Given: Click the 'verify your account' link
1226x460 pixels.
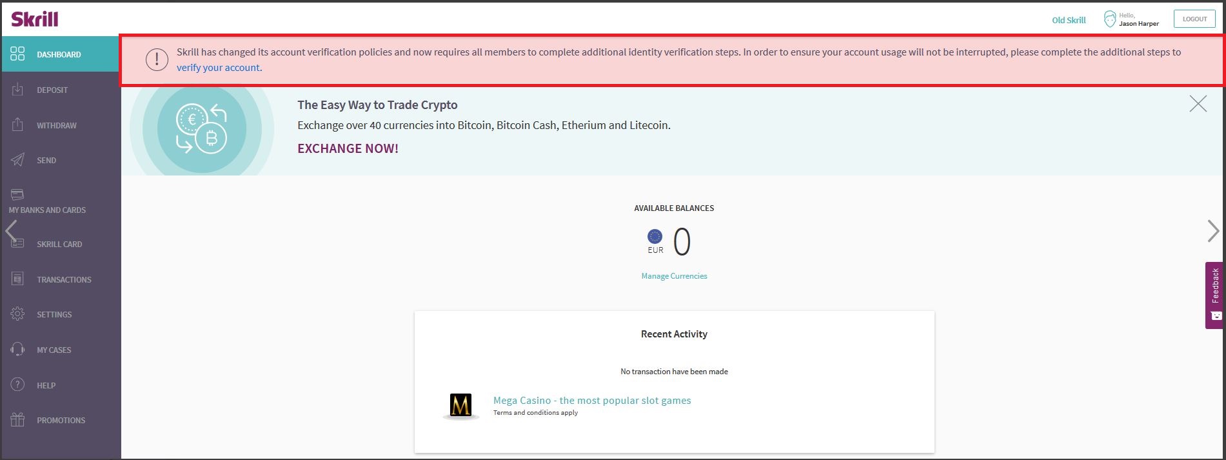Looking at the screenshot, I should point(219,68).
